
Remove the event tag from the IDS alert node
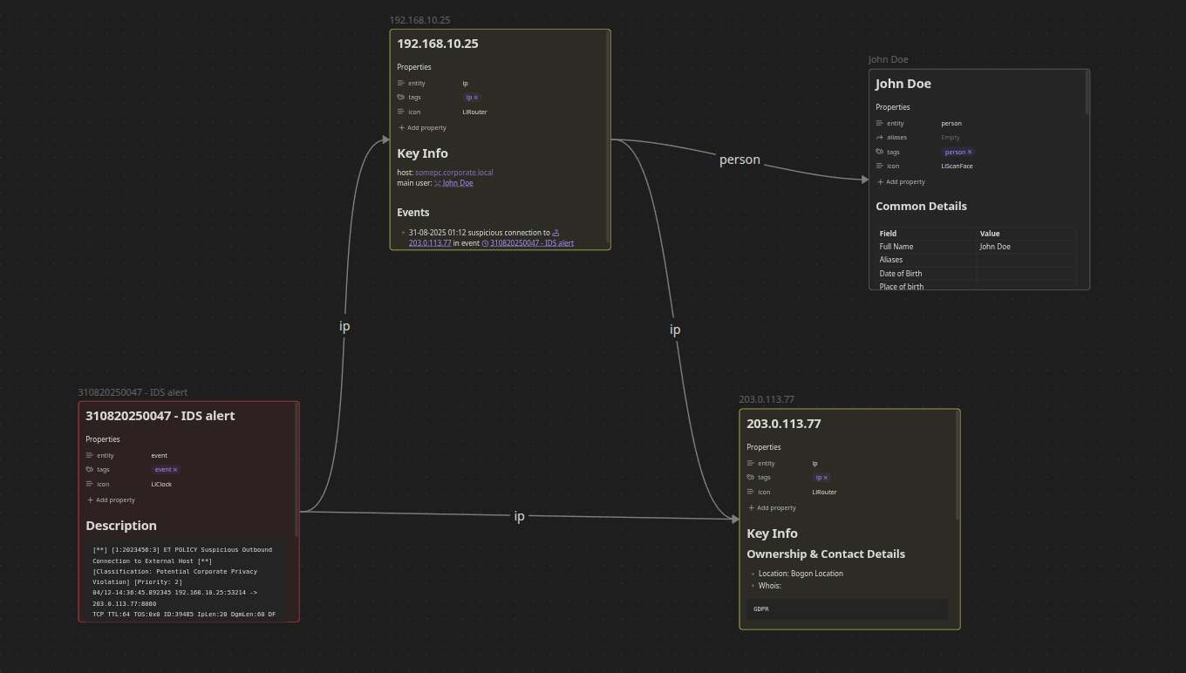point(176,469)
